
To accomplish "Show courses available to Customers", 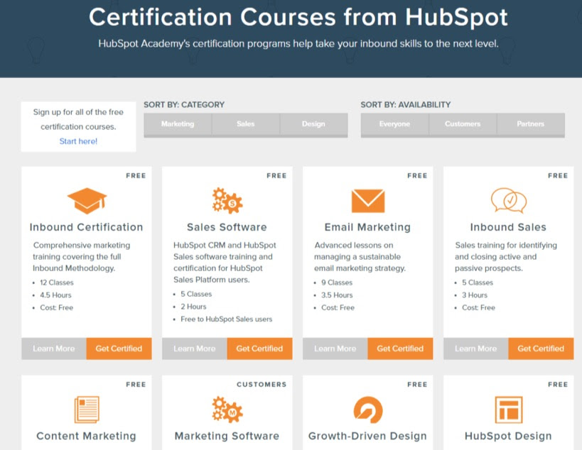I will [x=463, y=124].
